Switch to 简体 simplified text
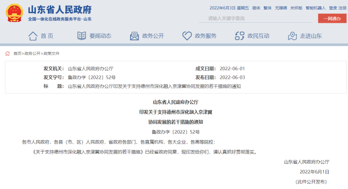This screenshot has width=348, height=189. 256,8
